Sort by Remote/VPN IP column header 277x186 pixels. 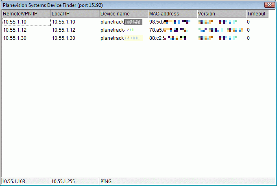(26, 14)
